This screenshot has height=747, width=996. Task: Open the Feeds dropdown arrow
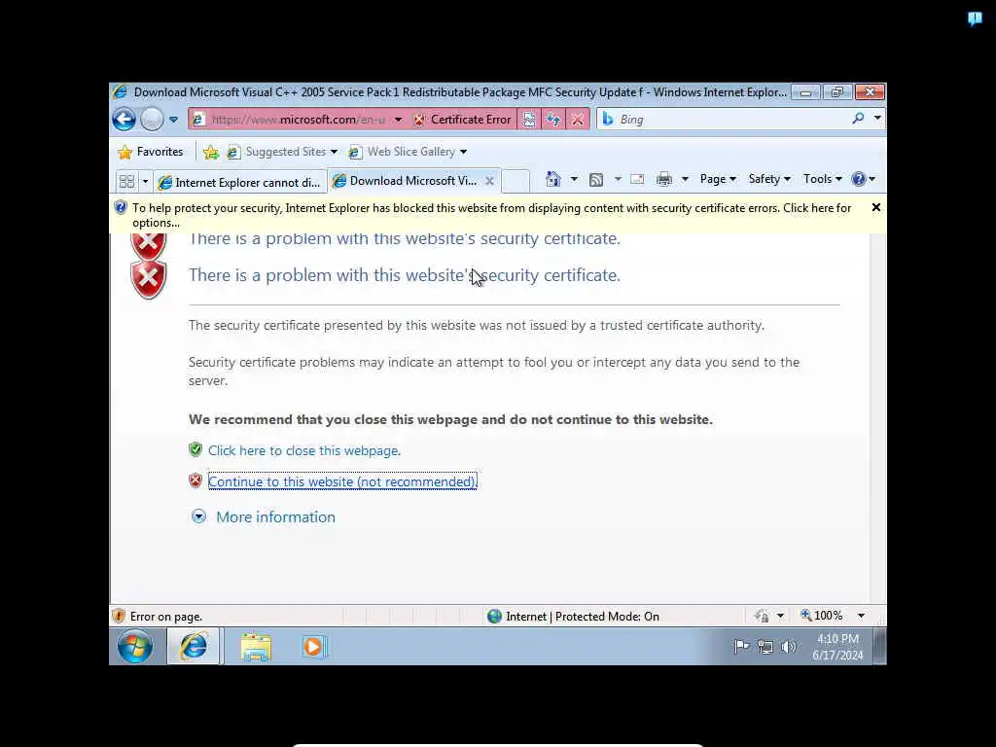point(618,180)
